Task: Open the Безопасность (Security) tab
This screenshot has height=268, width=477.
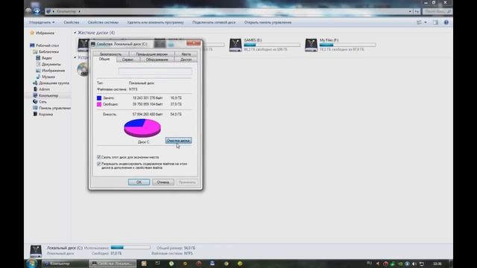Action: 111,54
